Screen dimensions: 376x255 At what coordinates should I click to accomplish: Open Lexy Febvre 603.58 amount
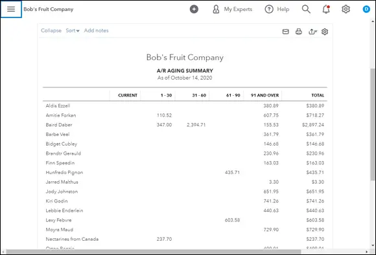coord(232,220)
